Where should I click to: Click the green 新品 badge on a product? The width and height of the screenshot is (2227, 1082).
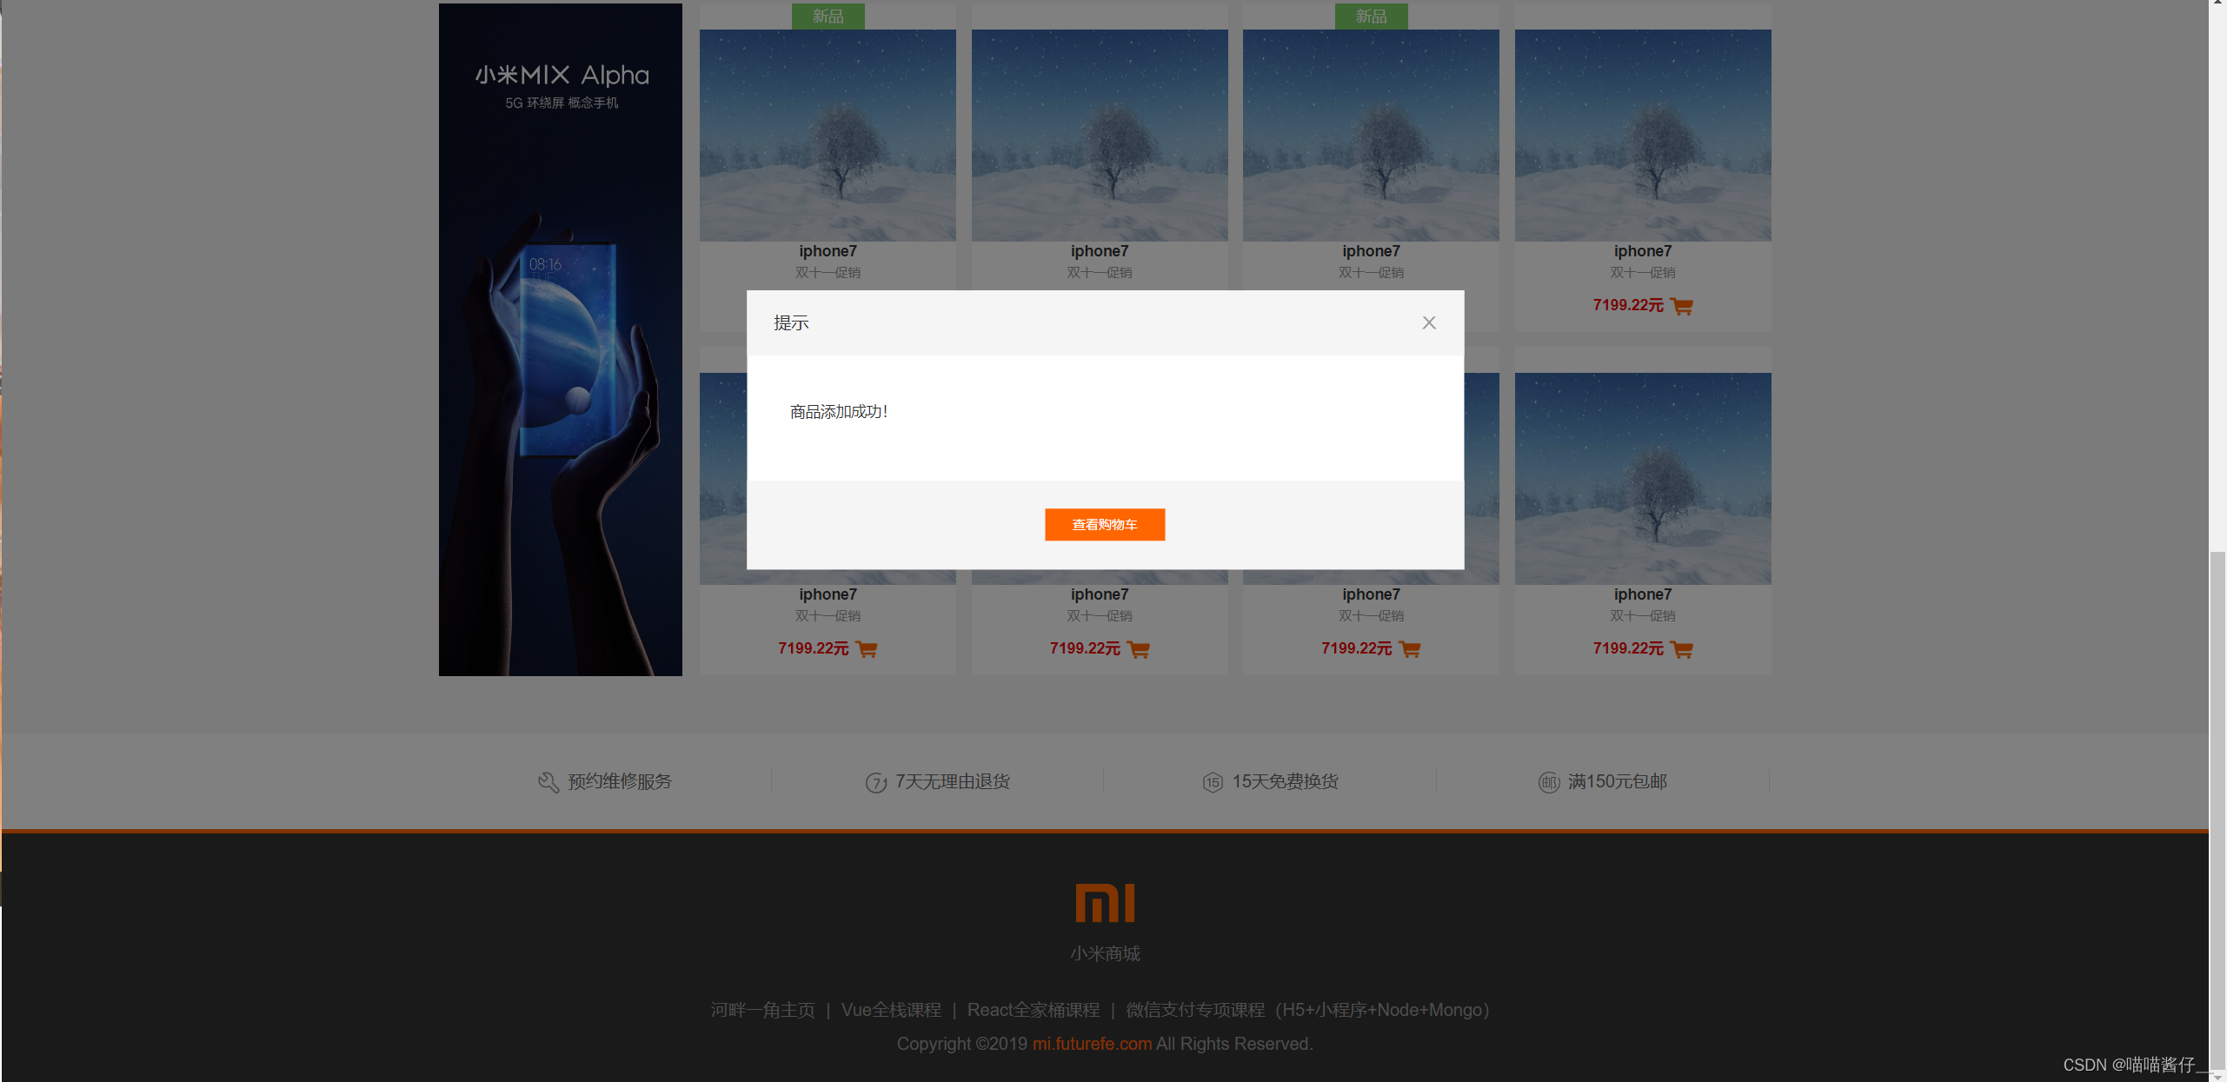(828, 16)
